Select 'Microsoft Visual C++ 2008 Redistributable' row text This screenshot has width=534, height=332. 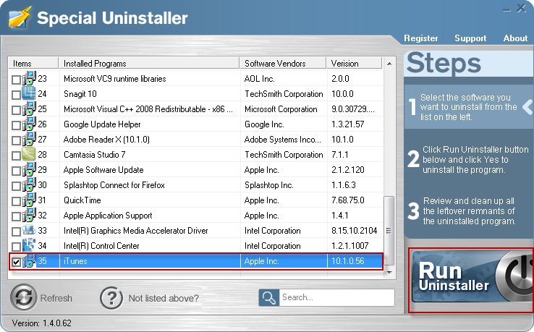tap(148, 109)
